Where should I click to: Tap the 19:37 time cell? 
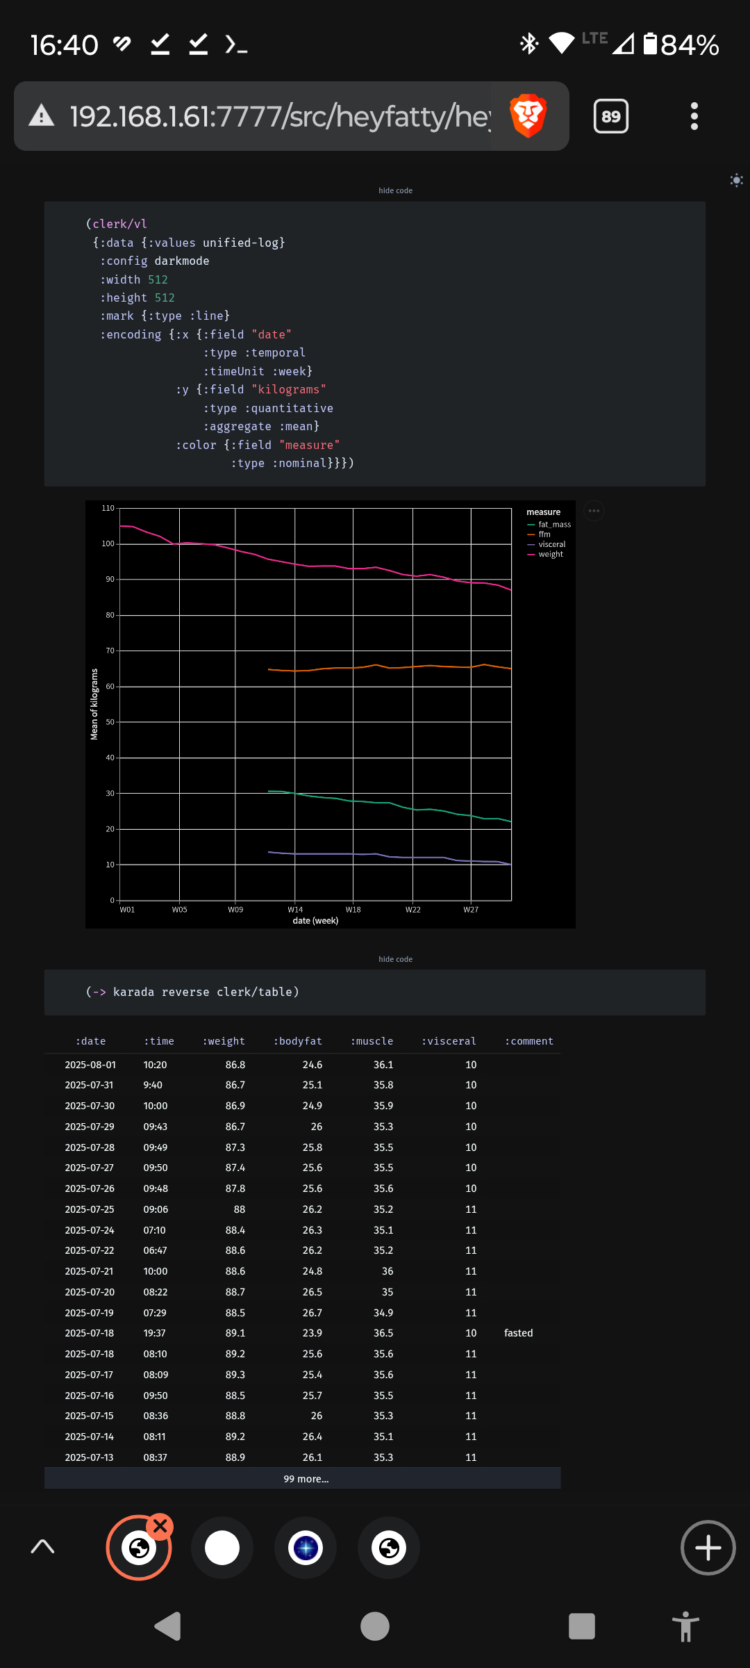pyautogui.click(x=154, y=1333)
